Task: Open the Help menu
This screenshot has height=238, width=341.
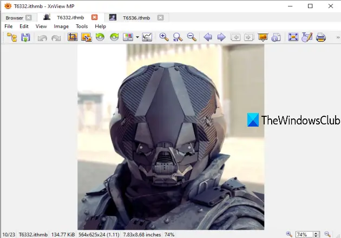Action: pyautogui.click(x=100, y=27)
